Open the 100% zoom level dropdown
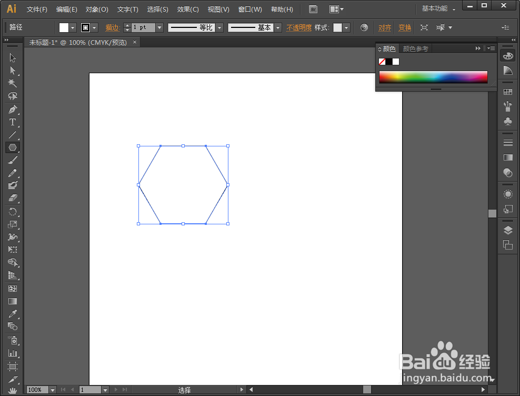 53,390
